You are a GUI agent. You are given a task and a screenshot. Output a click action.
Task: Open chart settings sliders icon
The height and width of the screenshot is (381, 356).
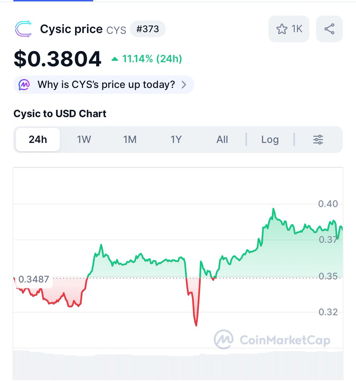(x=318, y=140)
